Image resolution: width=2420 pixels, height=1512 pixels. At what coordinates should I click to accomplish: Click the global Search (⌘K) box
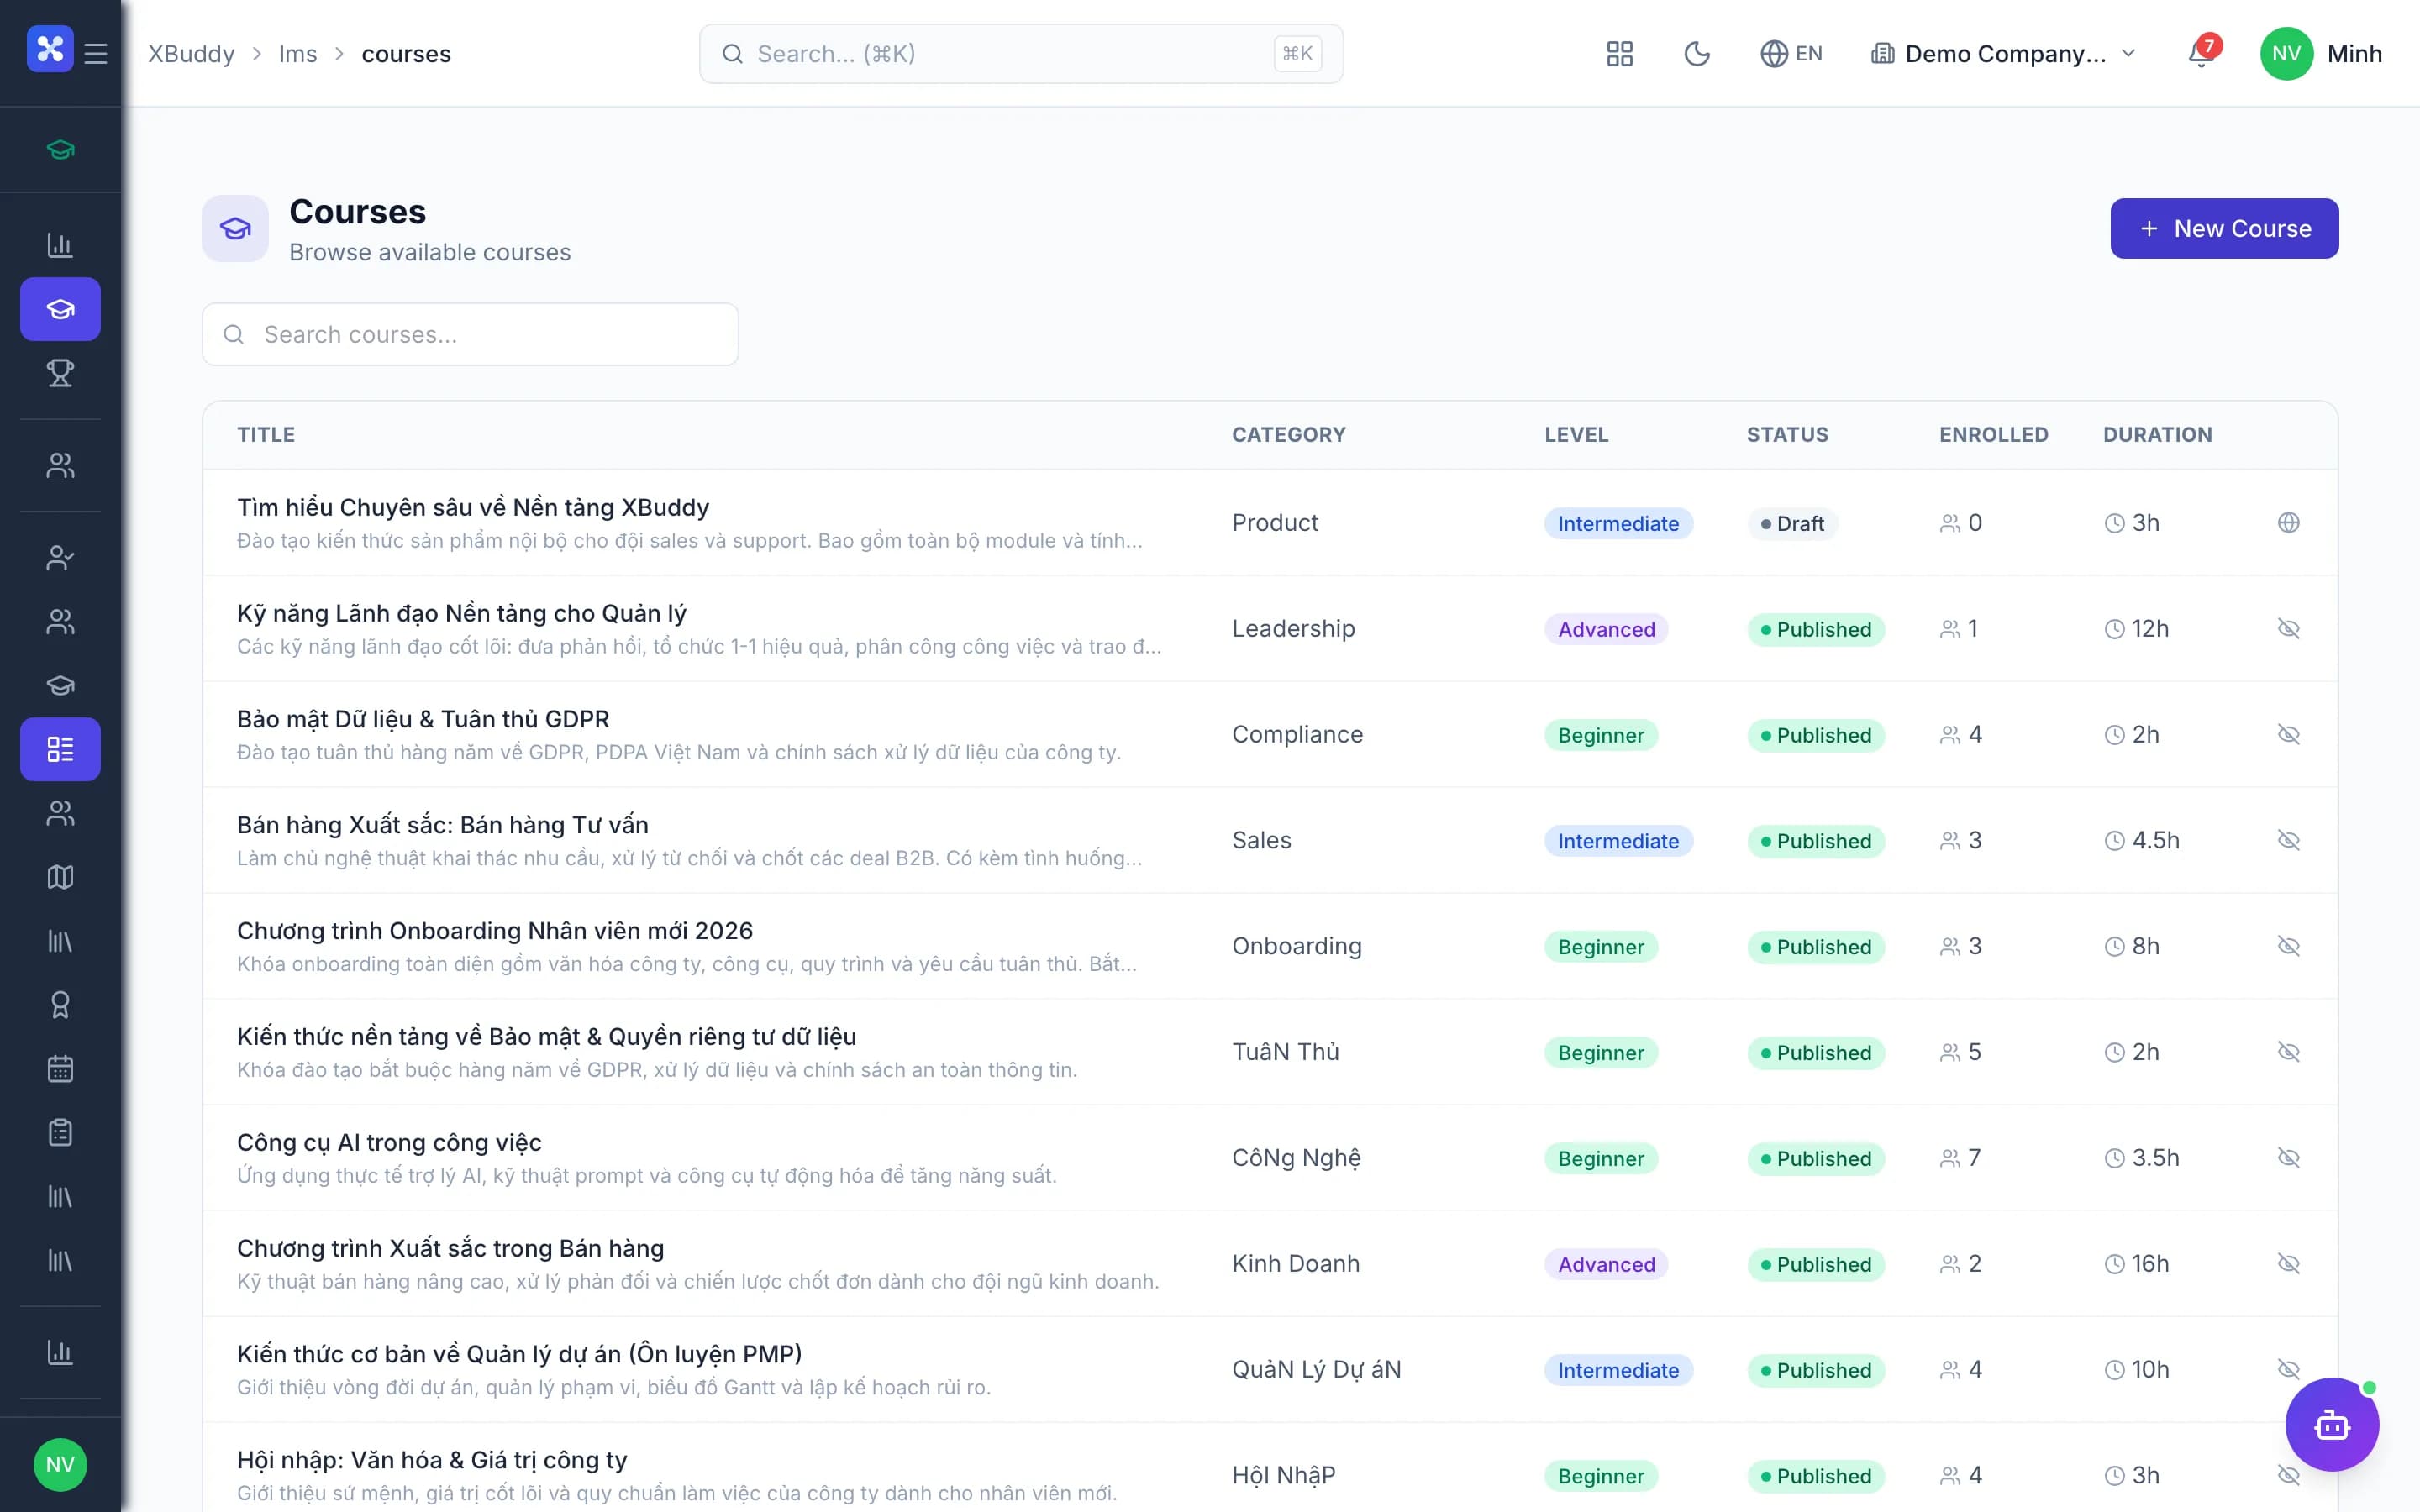click(x=1021, y=54)
